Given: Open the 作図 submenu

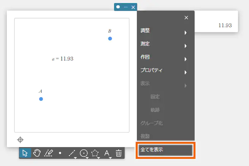Looking at the screenshot, I should (166, 57).
